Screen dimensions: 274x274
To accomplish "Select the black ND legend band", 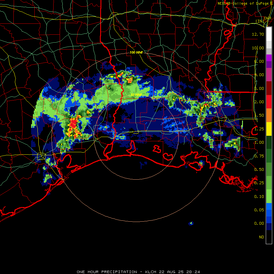I will point(269,237).
